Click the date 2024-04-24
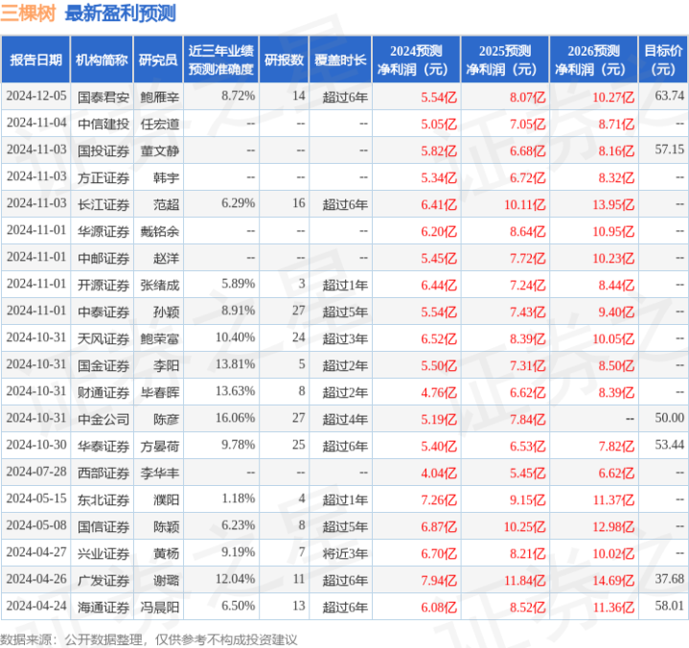This screenshot has height=648, width=689. point(36,606)
